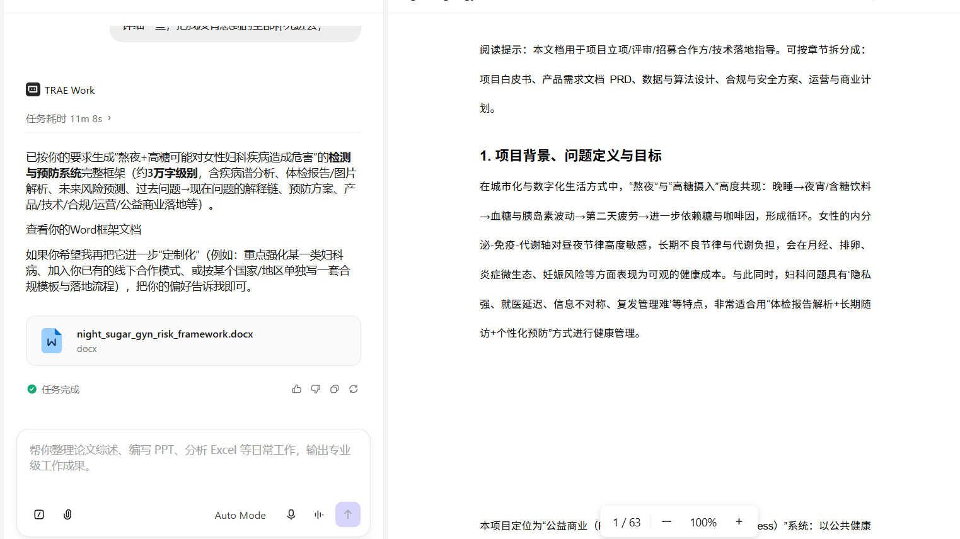The width and height of the screenshot is (960, 539).
Task: Click the slash command icon in input box
Action: click(39, 514)
